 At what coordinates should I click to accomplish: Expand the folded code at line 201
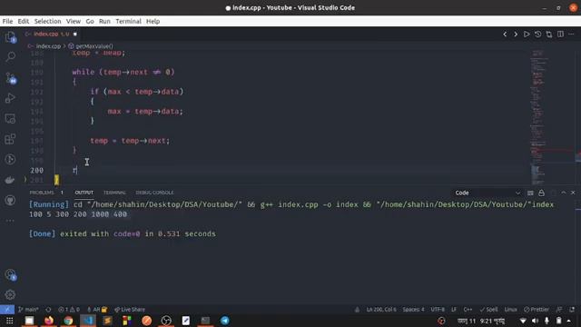point(25,180)
